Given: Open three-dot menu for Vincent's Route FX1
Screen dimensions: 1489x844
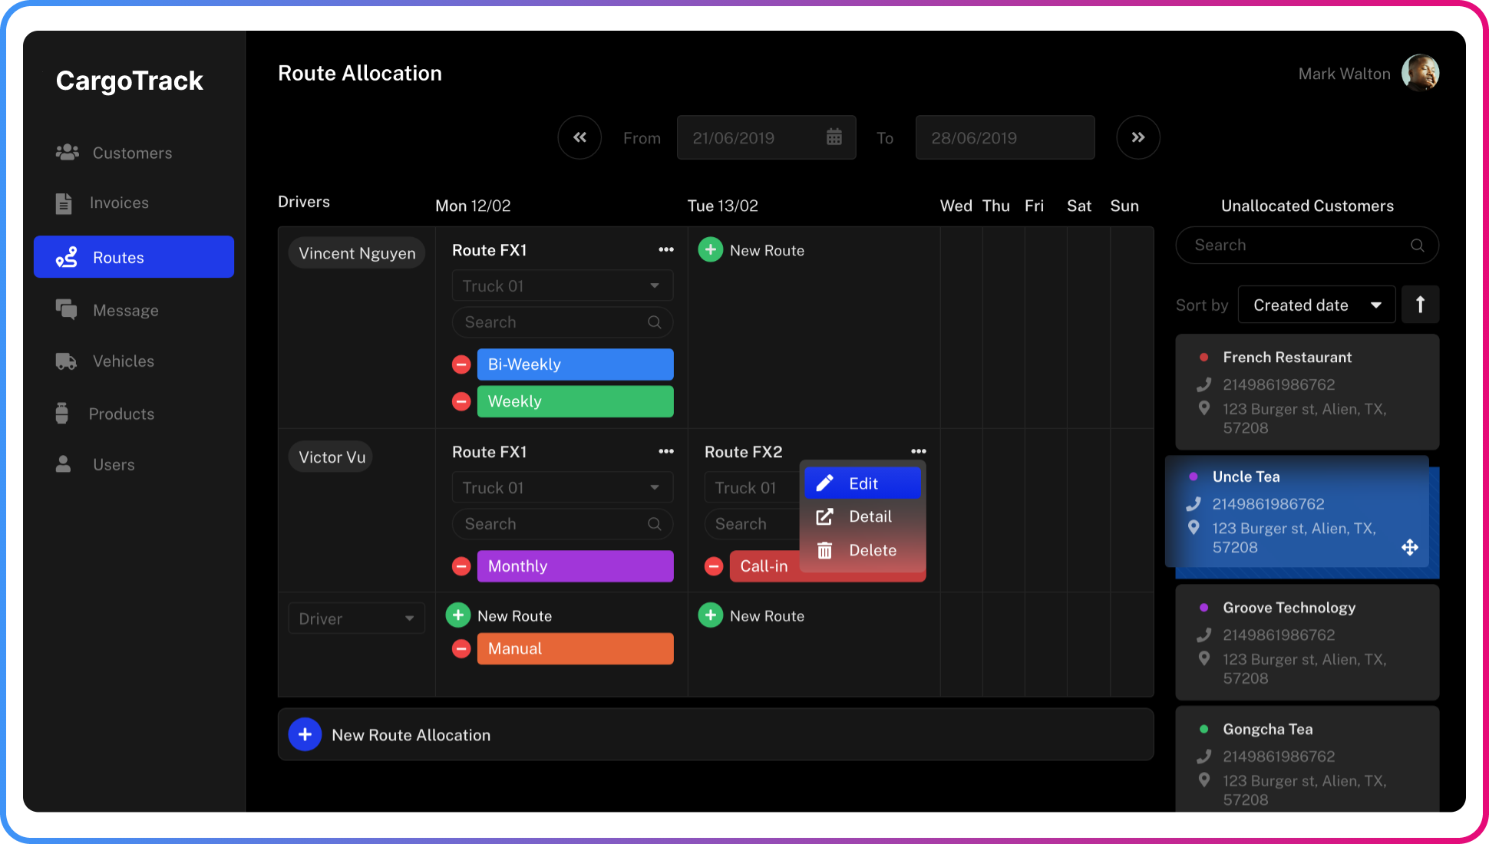Looking at the screenshot, I should point(665,250).
